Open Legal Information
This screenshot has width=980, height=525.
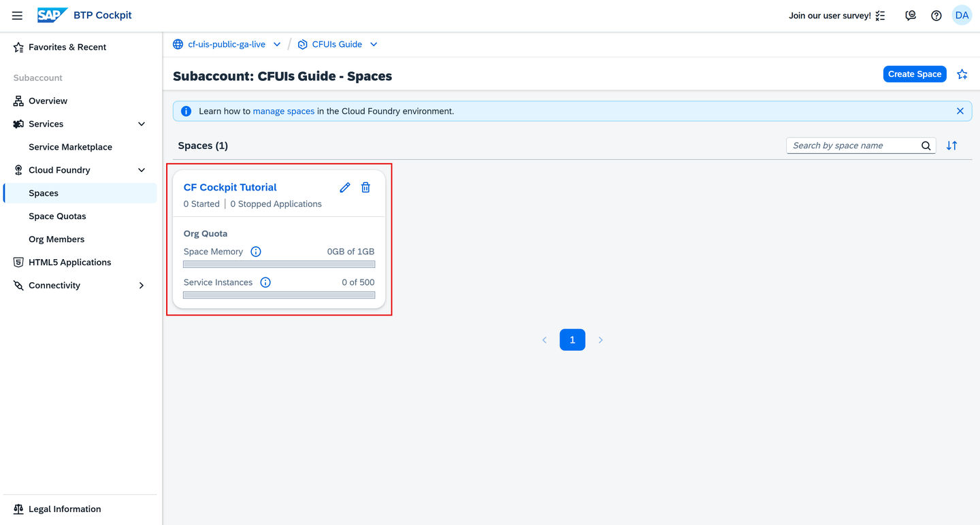[x=80, y=509]
